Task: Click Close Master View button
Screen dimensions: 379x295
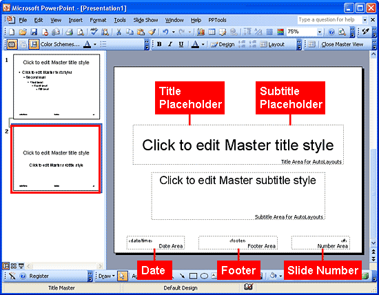Action: [342, 44]
